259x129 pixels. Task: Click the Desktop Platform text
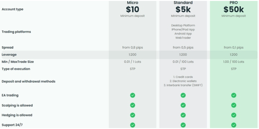(183, 25)
